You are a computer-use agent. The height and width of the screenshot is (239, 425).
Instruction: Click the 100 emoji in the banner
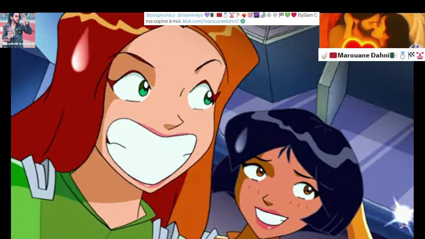[x=250, y=15]
